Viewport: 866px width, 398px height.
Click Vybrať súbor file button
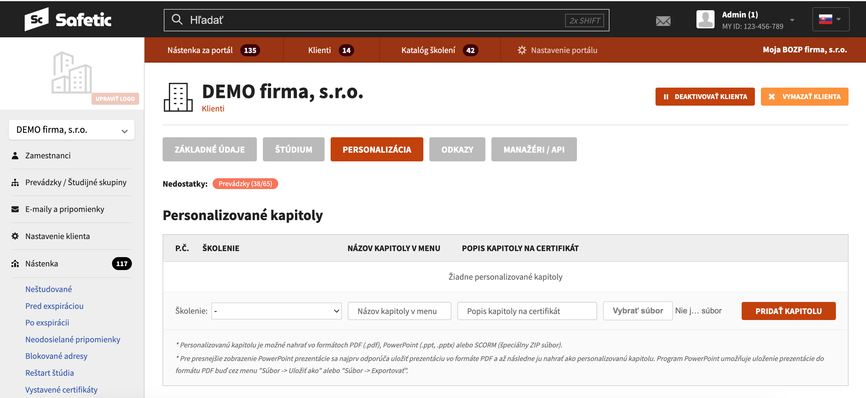[x=638, y=311]
